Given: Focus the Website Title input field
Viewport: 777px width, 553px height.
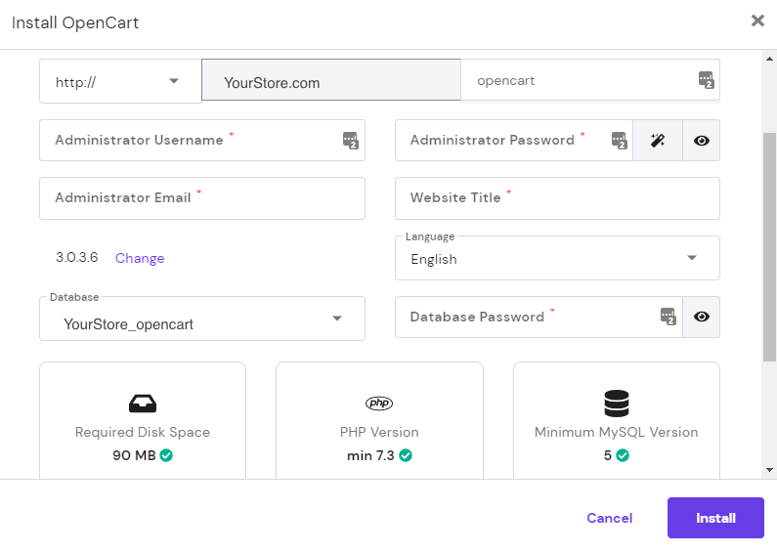Looking at the screenshot, I should [x=557, y=198].
